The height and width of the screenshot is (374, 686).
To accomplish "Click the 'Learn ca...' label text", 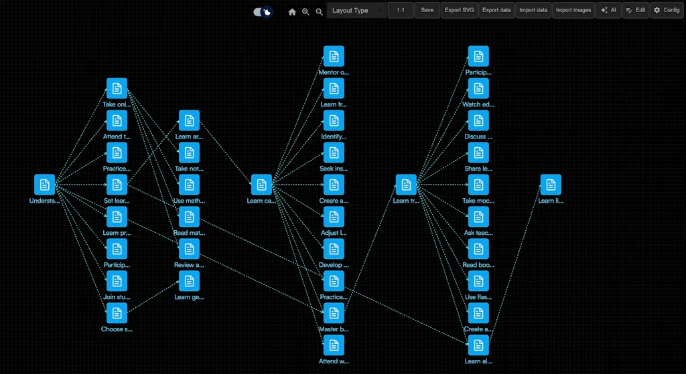I will [x=261, y=201].
